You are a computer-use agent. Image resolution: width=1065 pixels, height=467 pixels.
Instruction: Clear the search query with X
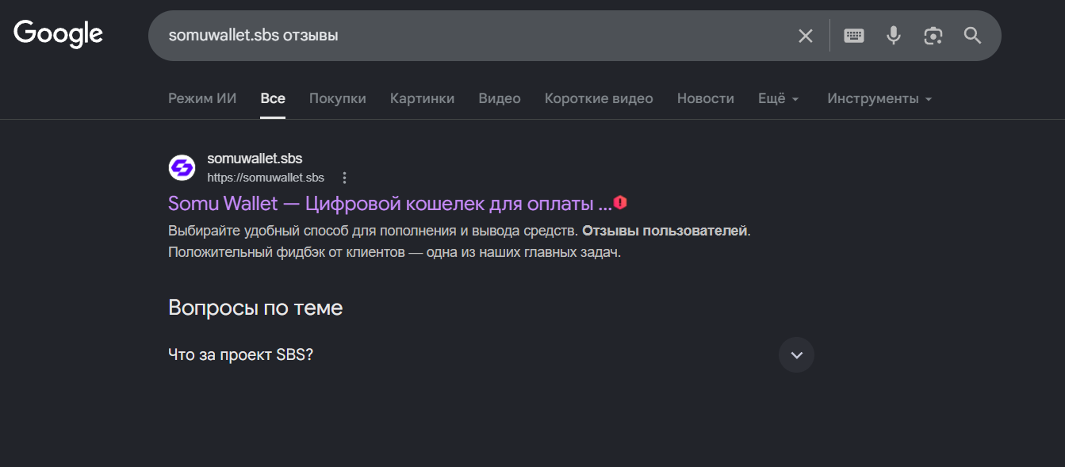point(805,36)
